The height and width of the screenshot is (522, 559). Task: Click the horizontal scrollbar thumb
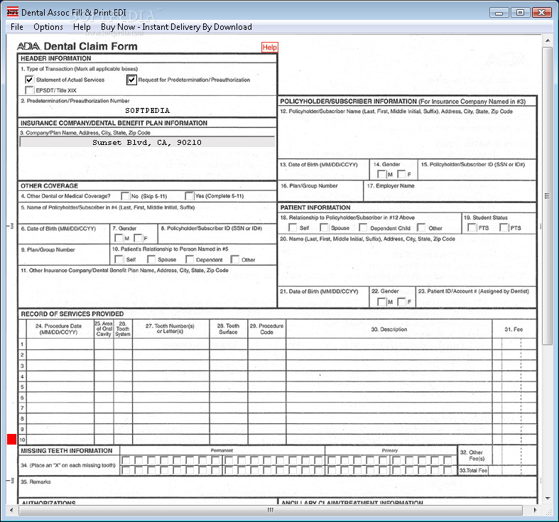[271, 510]
